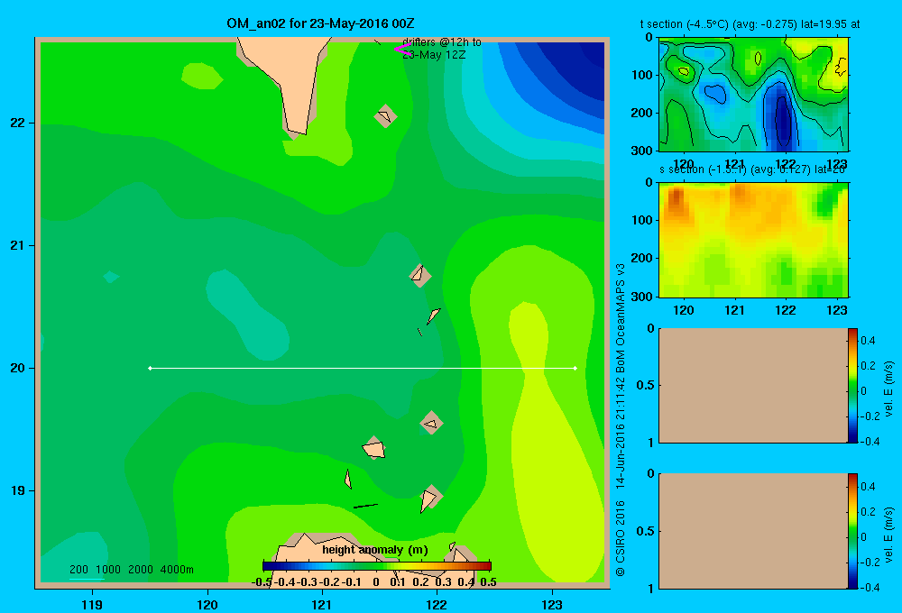
Task: Click the 'height anomaly (m)' label
Action: 375,550
